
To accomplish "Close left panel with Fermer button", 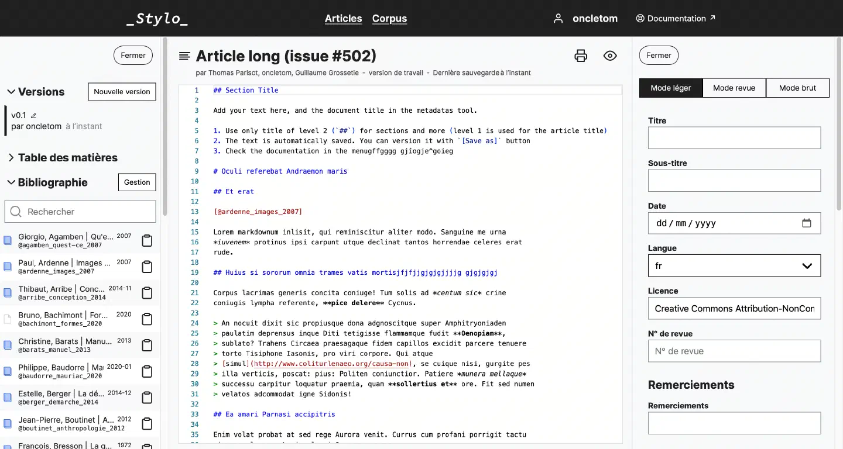I will click(133, 56).
